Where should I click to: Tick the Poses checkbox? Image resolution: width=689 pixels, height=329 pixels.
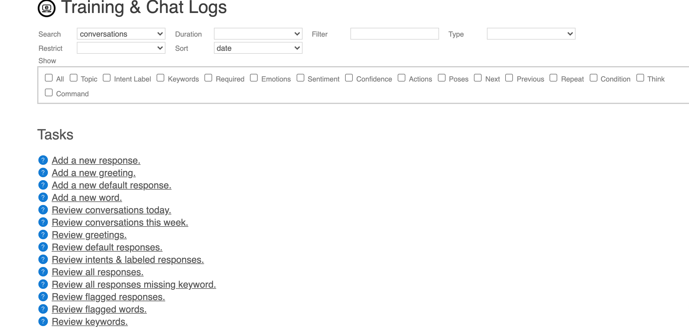442,78
